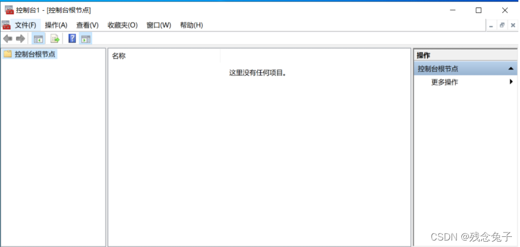Click the Export List toolbar icon
The height and width of the screenshot is (247, 520).
click(55, 39)
